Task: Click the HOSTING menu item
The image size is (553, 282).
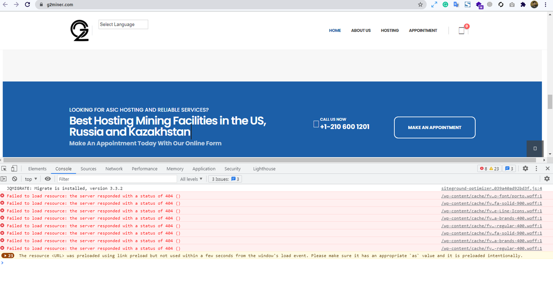Action: pos(390,31)
